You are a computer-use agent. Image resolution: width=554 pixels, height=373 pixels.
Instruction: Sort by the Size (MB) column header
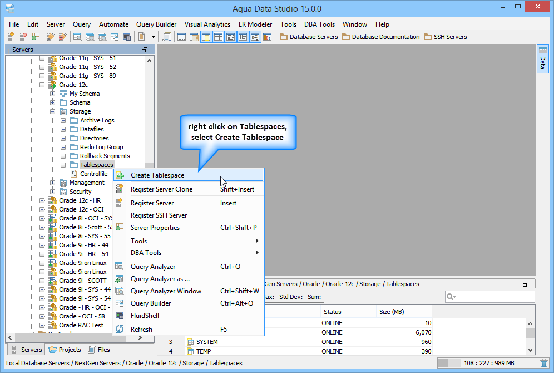pyautogui.click(x=404, y=312)
